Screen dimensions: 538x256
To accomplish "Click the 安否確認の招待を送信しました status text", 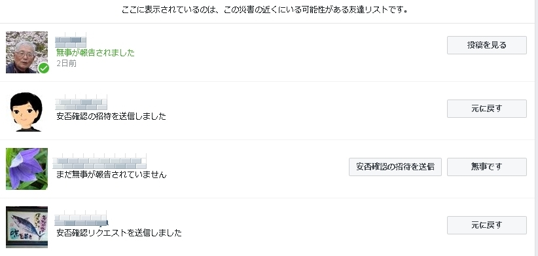I will [x=111, y=117].
